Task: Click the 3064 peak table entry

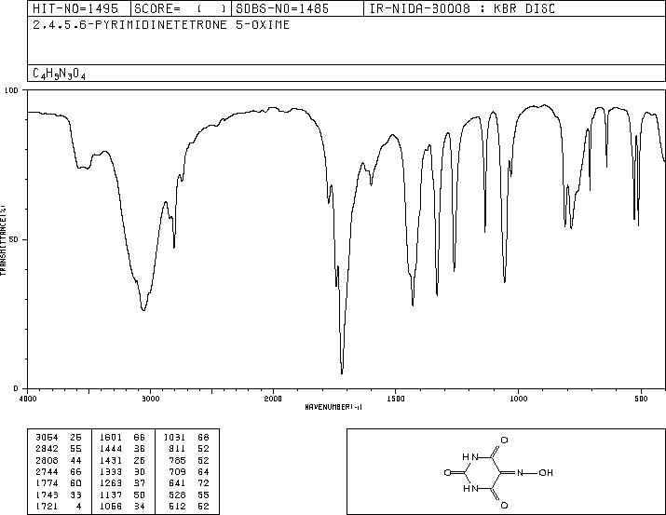Action: (47, 438)
